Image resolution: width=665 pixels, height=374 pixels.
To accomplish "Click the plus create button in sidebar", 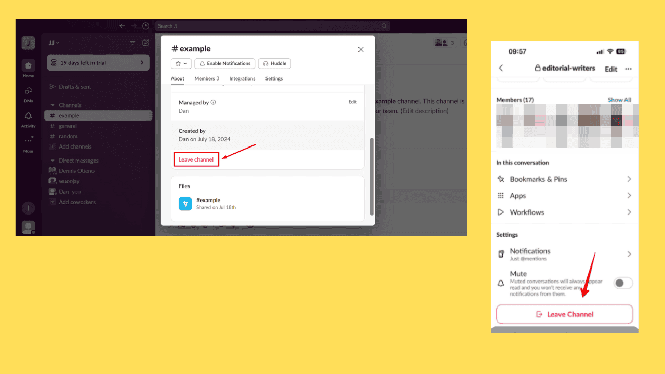I will pyautogui.click(x=28, y=208).
